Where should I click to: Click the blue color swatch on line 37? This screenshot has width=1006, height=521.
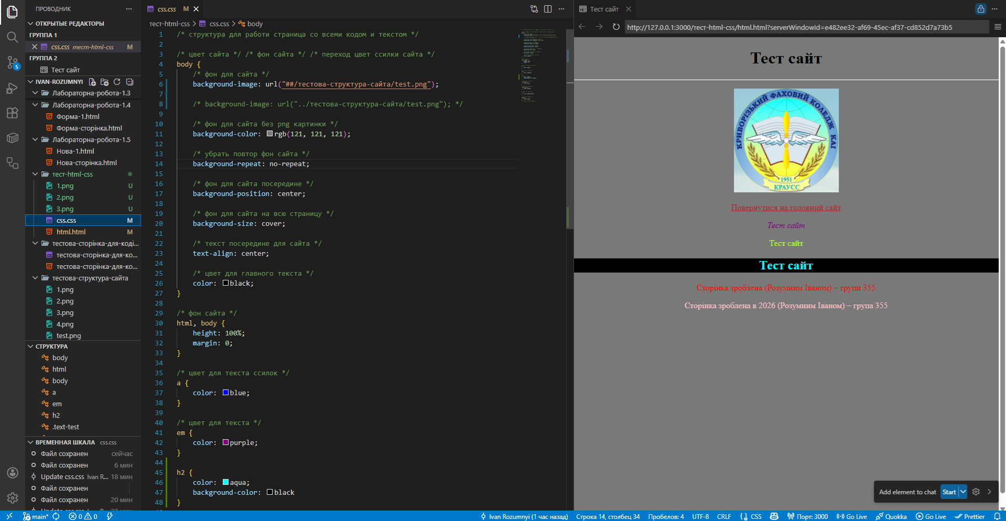225,393
